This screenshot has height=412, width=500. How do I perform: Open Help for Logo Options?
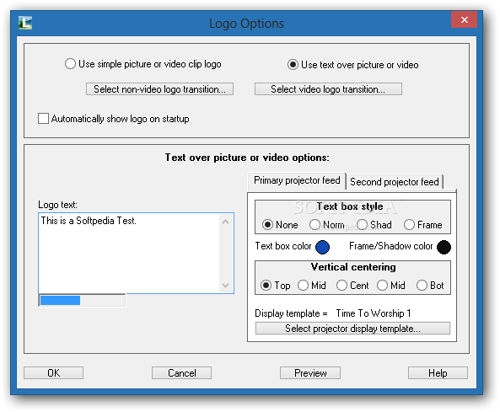point(438,372)
